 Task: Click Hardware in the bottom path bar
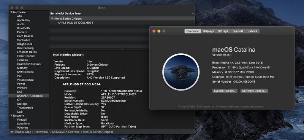point(41,132)
